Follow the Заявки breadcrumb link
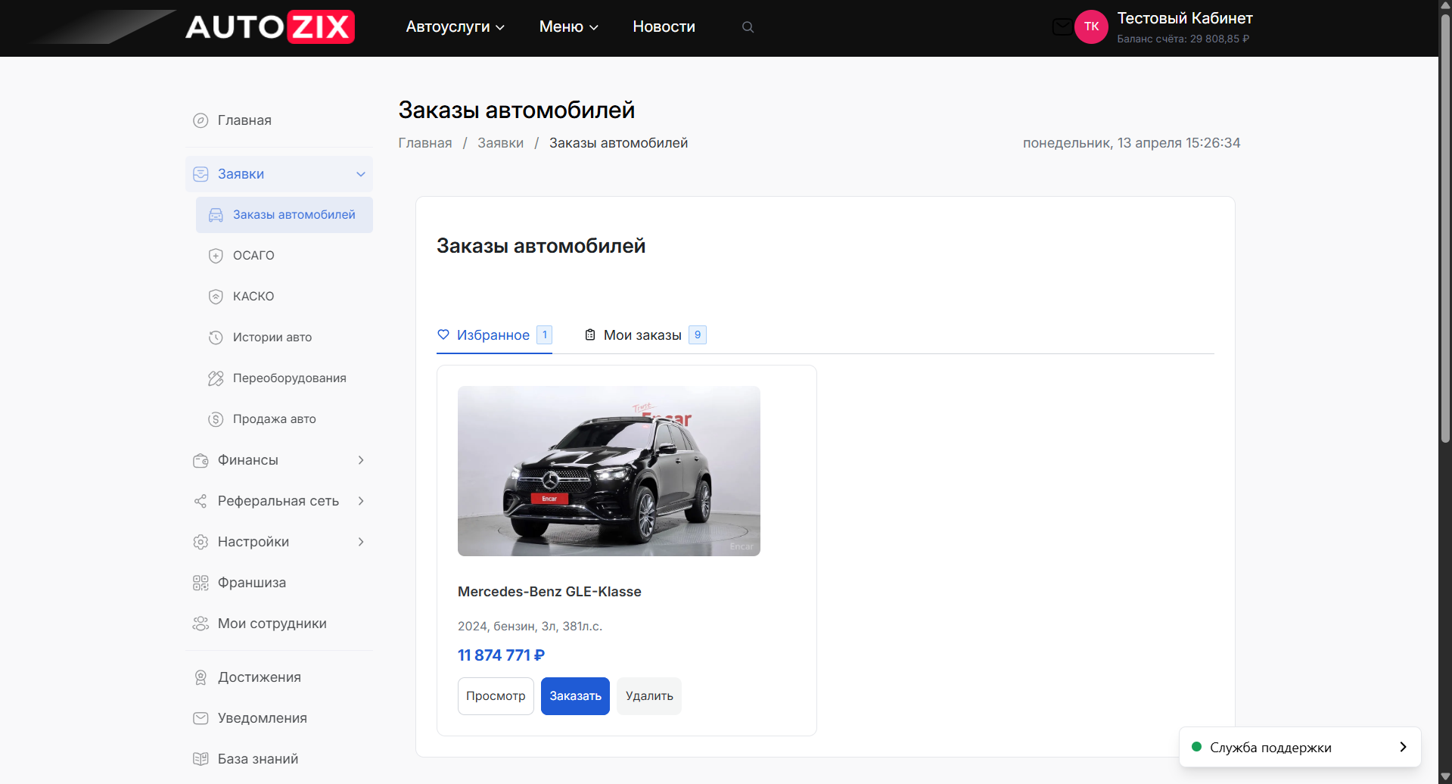 click(x=501, y=143)
